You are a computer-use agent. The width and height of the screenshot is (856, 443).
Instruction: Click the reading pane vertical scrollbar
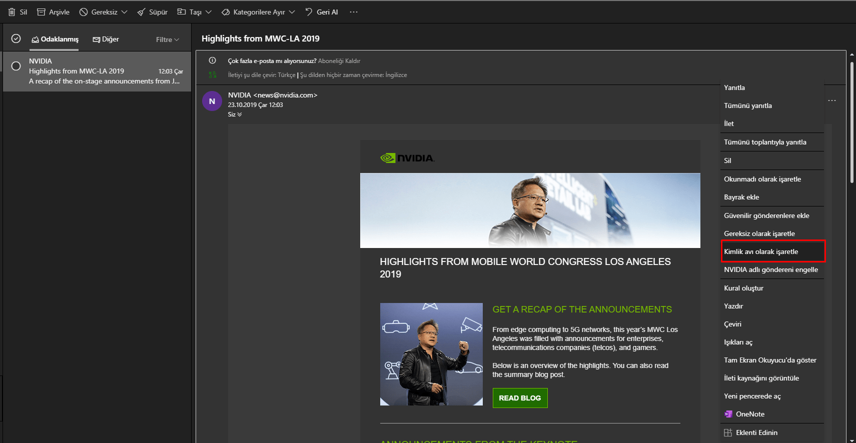(x=852, y=122)
